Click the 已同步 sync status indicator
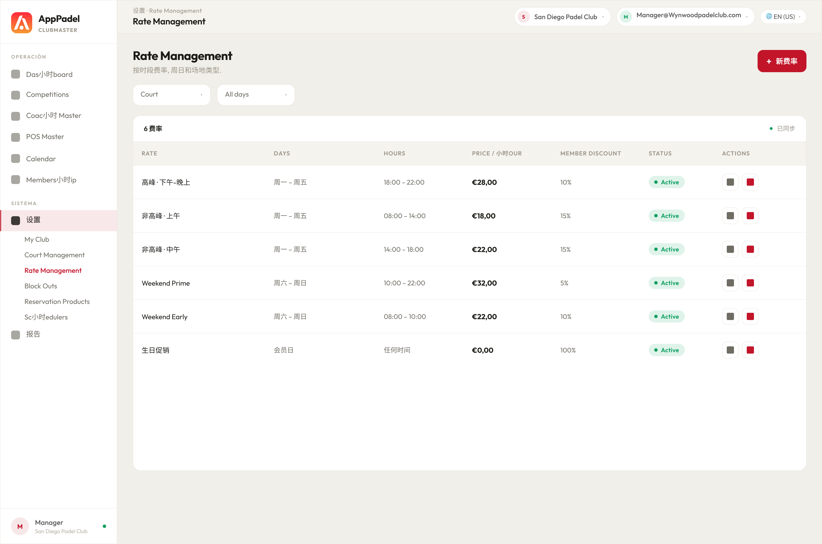The width and height of the screenshot is (822, 544). [782, 128]
